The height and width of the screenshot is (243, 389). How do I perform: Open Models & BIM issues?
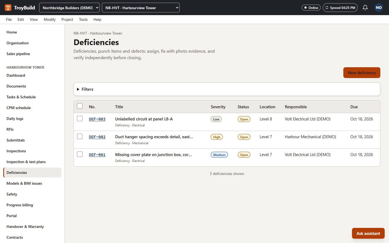tap(32, 183)
